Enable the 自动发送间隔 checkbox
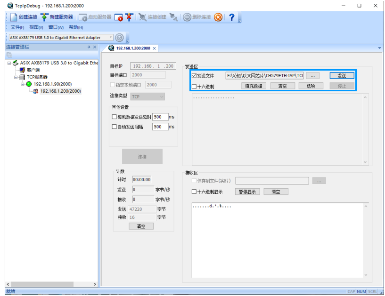This screenshot has width=385, height=296. (x=114, y=127)
